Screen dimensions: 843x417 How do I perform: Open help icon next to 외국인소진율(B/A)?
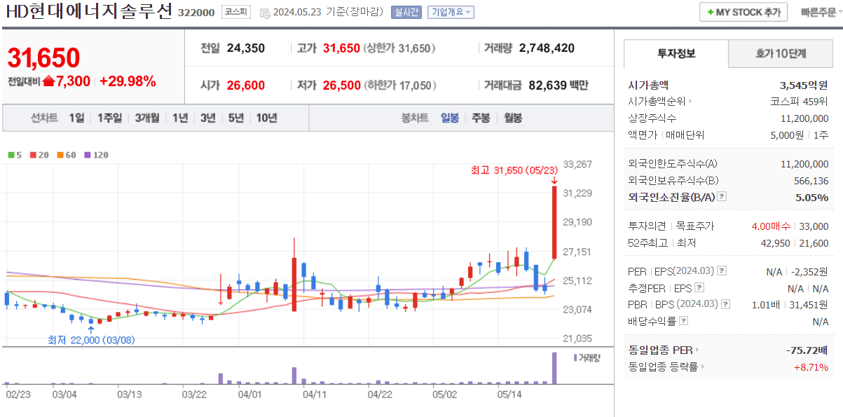(x=722, y=198)
